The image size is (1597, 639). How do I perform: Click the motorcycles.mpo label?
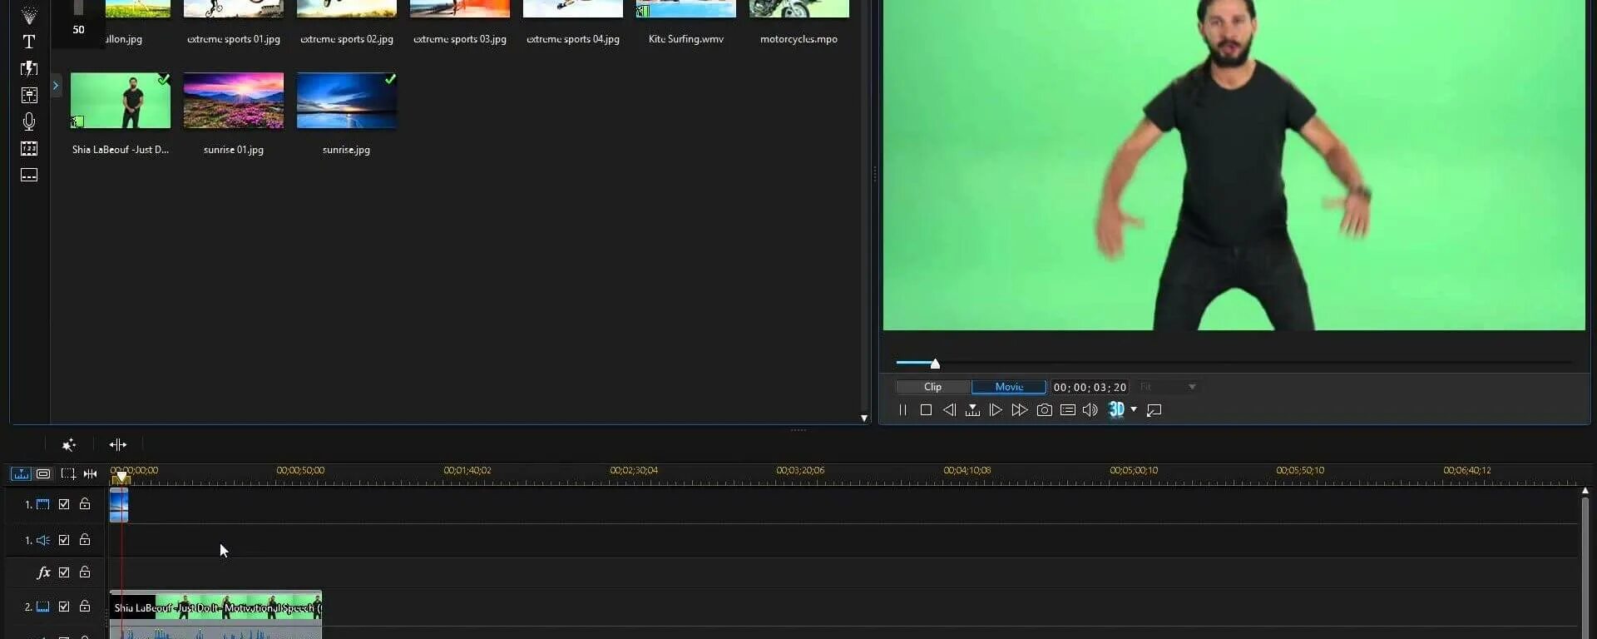tap(798, 39)
